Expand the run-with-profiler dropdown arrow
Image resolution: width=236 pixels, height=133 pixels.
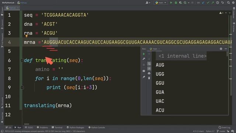point(188,3)
